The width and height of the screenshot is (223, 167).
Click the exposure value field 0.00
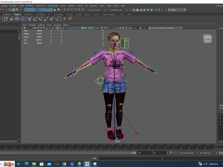click(135, 28)
